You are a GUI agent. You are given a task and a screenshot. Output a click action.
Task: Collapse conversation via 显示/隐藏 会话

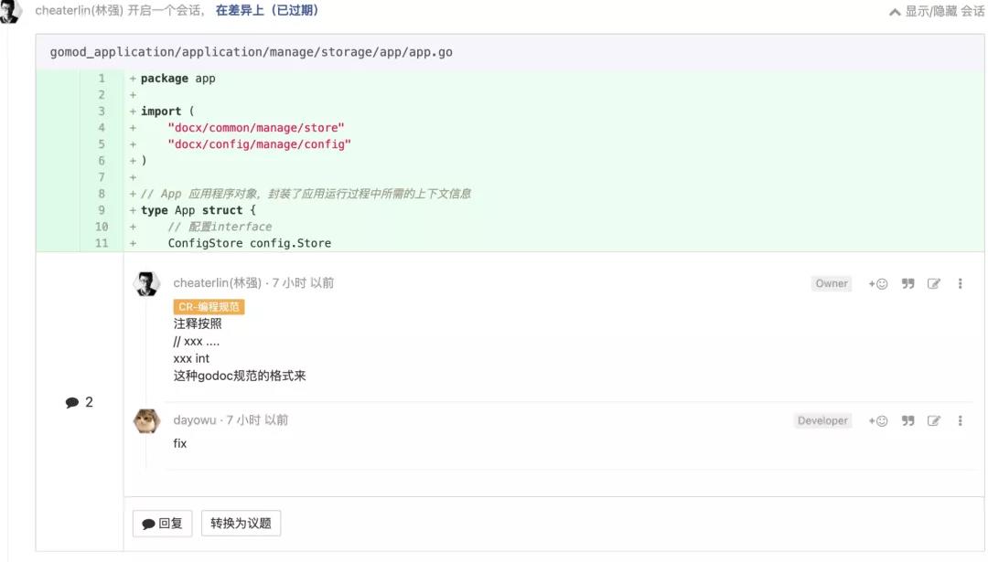[937, 11]
